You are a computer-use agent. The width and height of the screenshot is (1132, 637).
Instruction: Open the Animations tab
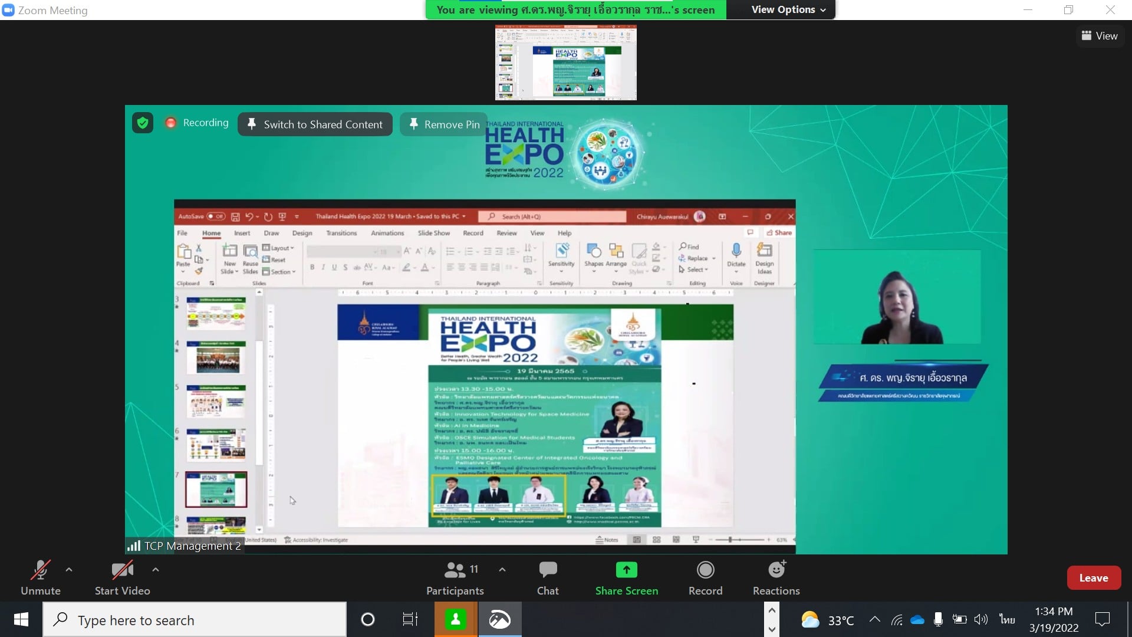pyautogui.click(x=387, y=233)
